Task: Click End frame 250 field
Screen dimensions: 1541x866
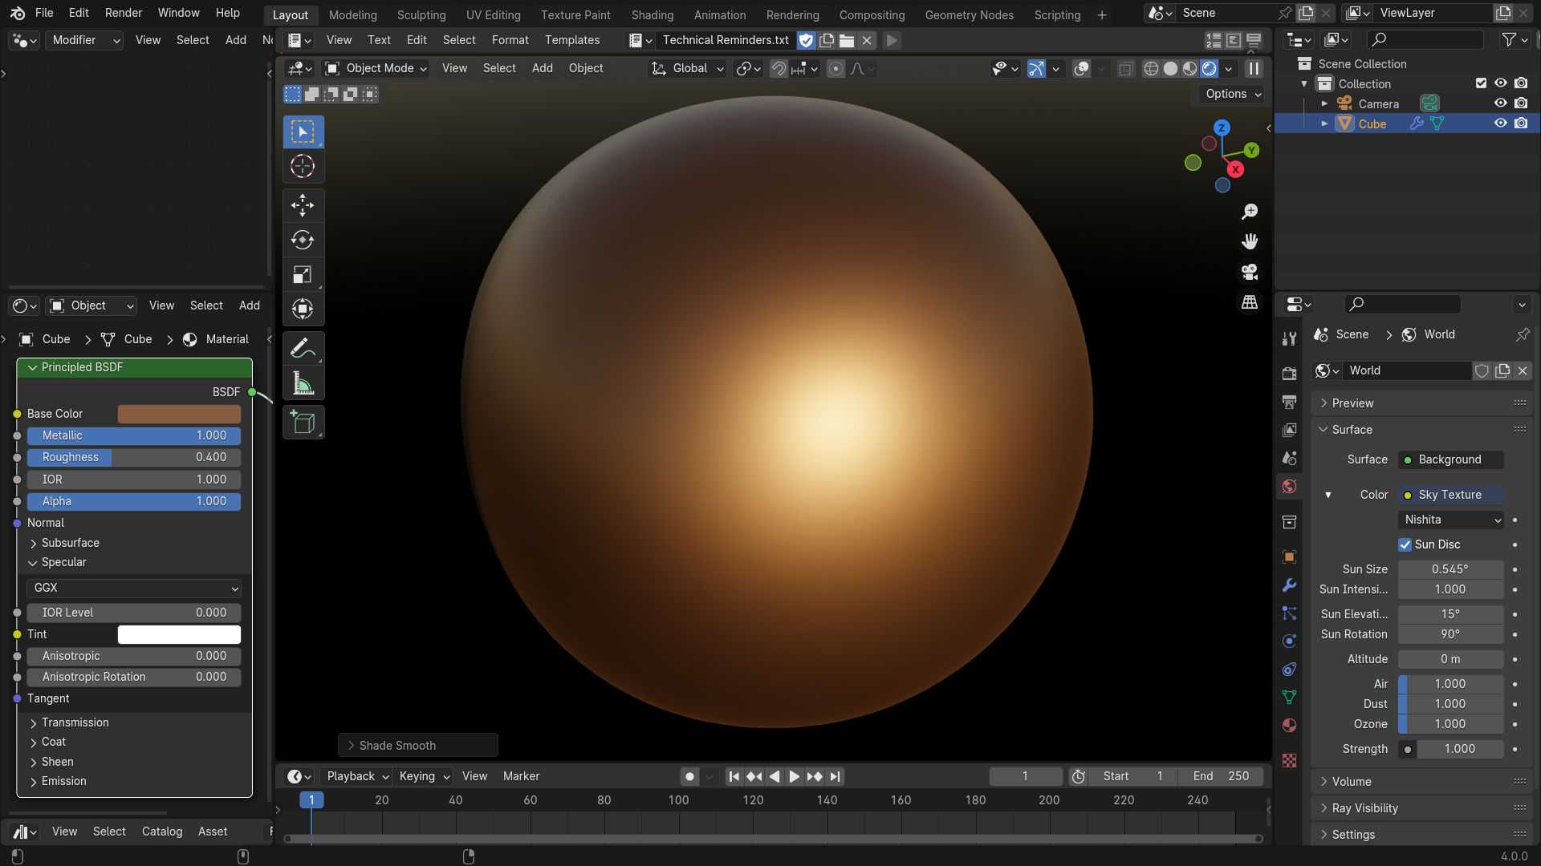Action: 1221,776
